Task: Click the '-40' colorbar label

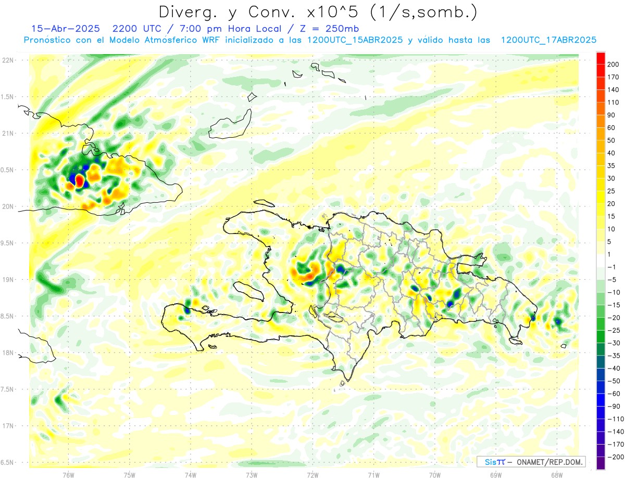Action: pyautogui.click(x=615, y=368)
